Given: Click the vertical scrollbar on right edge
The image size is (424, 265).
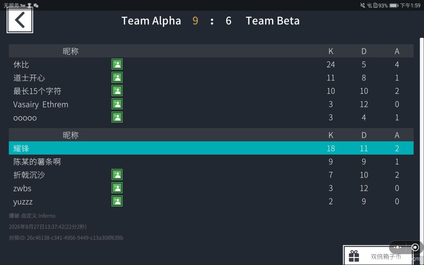Looking at the screenshot, I should pyautogui.click(x=422, y=141).
